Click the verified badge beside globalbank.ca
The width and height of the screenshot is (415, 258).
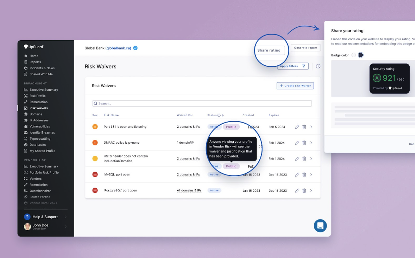135,48
